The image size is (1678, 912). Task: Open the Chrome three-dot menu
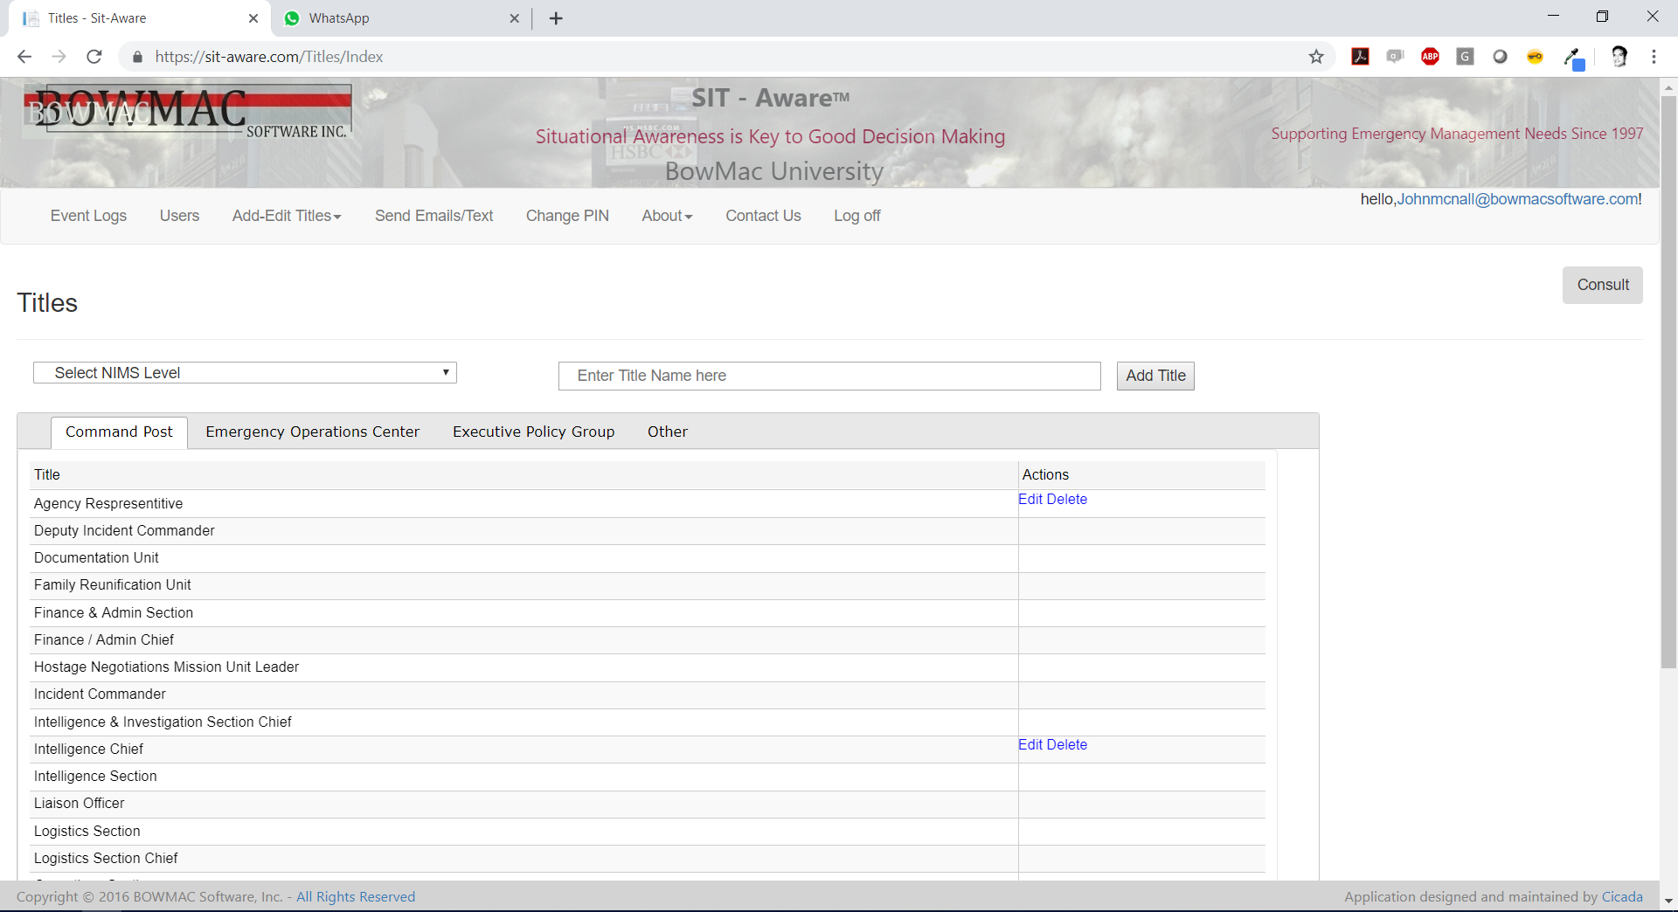(1654, 57)
